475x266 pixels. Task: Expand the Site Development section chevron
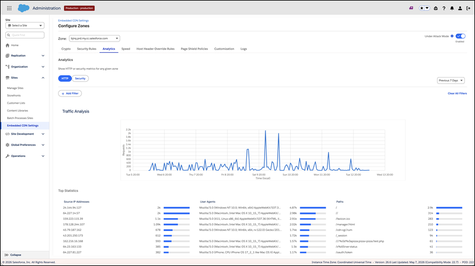tap(43, 134)
